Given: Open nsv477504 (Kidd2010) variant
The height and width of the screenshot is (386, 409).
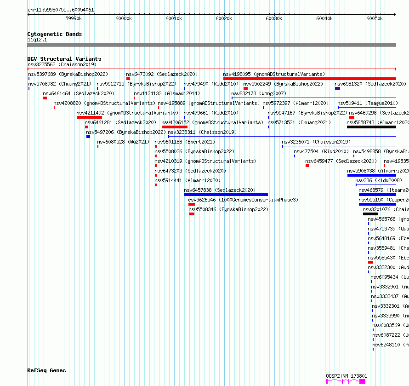Looking at the screenshot, I should pos(321,151).
